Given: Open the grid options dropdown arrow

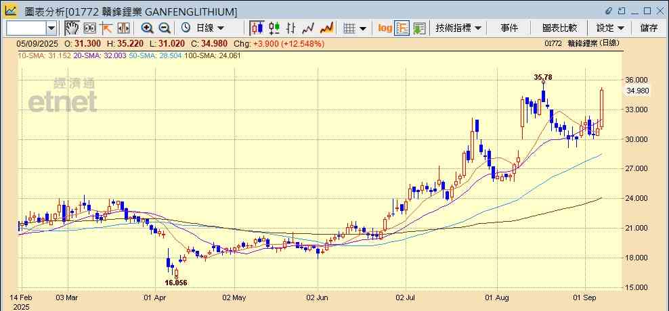Looking at the screenshot, I should [x=363, y=28].
